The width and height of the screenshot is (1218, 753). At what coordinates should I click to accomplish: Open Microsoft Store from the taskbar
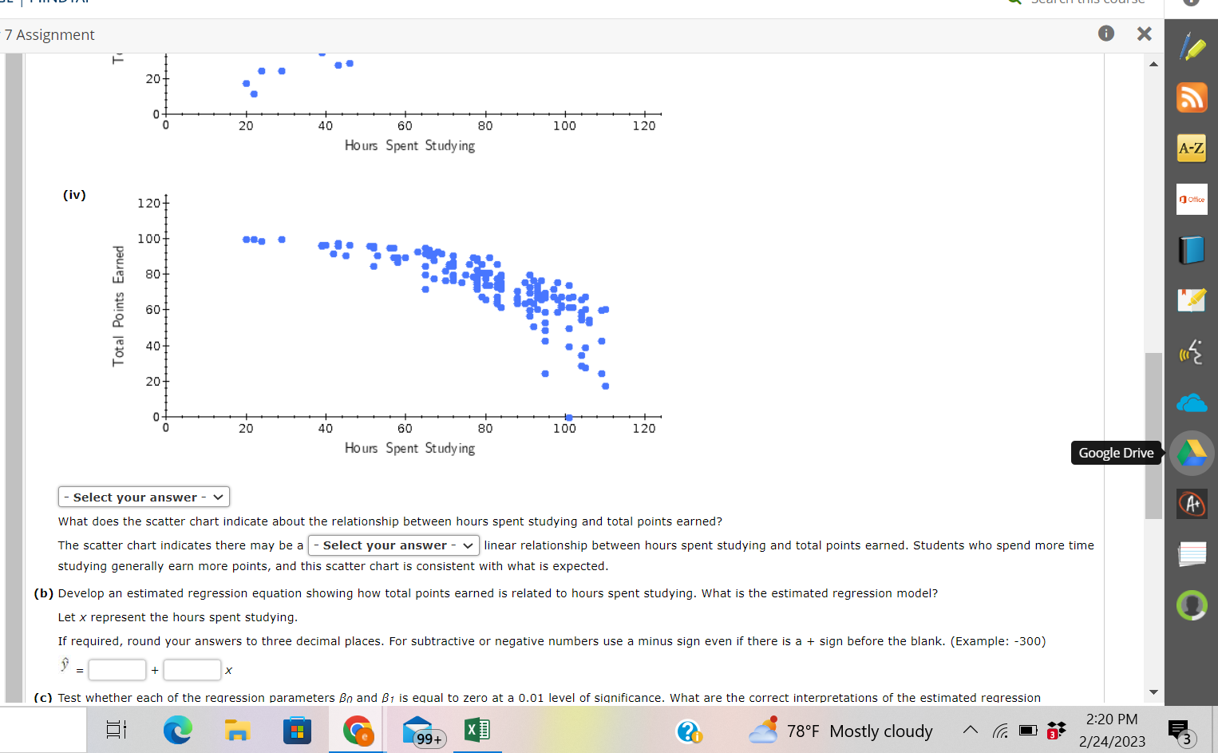297,730
